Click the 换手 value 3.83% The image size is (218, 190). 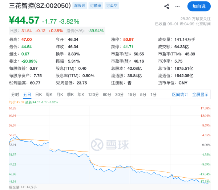pos(74,54)
